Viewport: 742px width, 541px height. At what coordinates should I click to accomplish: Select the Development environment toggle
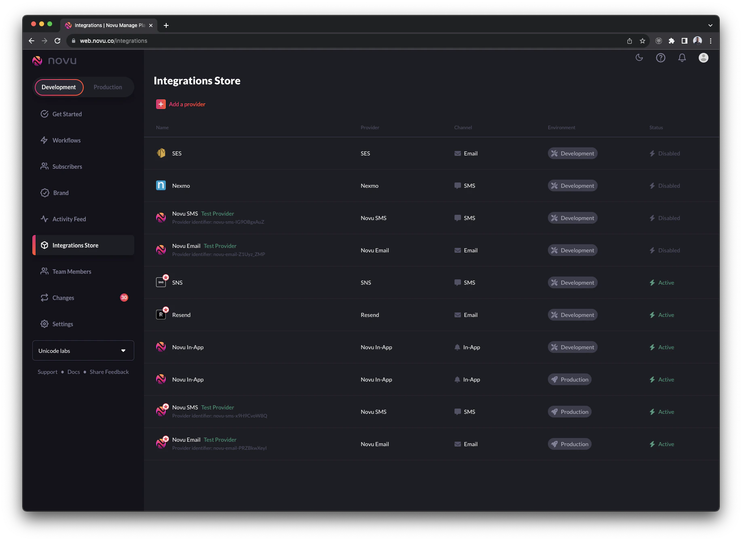(x=59, y=87)
